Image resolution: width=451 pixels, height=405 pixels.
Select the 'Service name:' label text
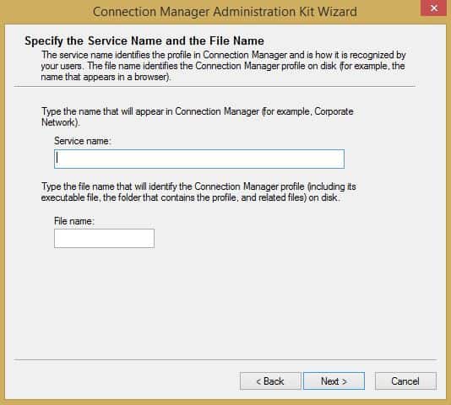coord(83,141)
